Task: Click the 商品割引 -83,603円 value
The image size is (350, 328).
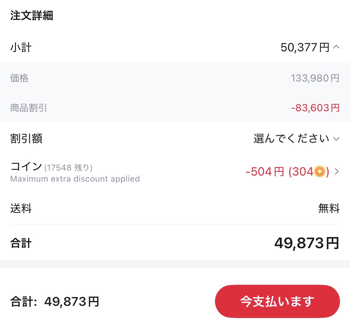Action: (x=315, y=108)
